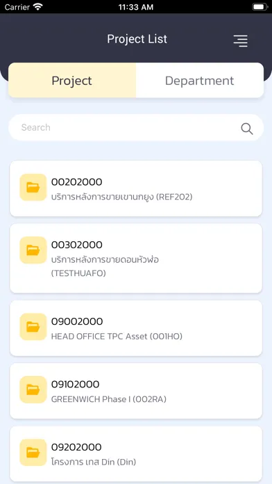The height and width of the screenshot is (484, 272).
Task: Switch to the Department tab
Action: tap(200, 80)
